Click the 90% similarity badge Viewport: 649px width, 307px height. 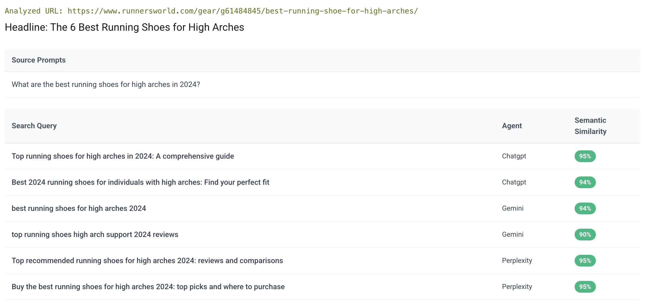pos(585,234)
